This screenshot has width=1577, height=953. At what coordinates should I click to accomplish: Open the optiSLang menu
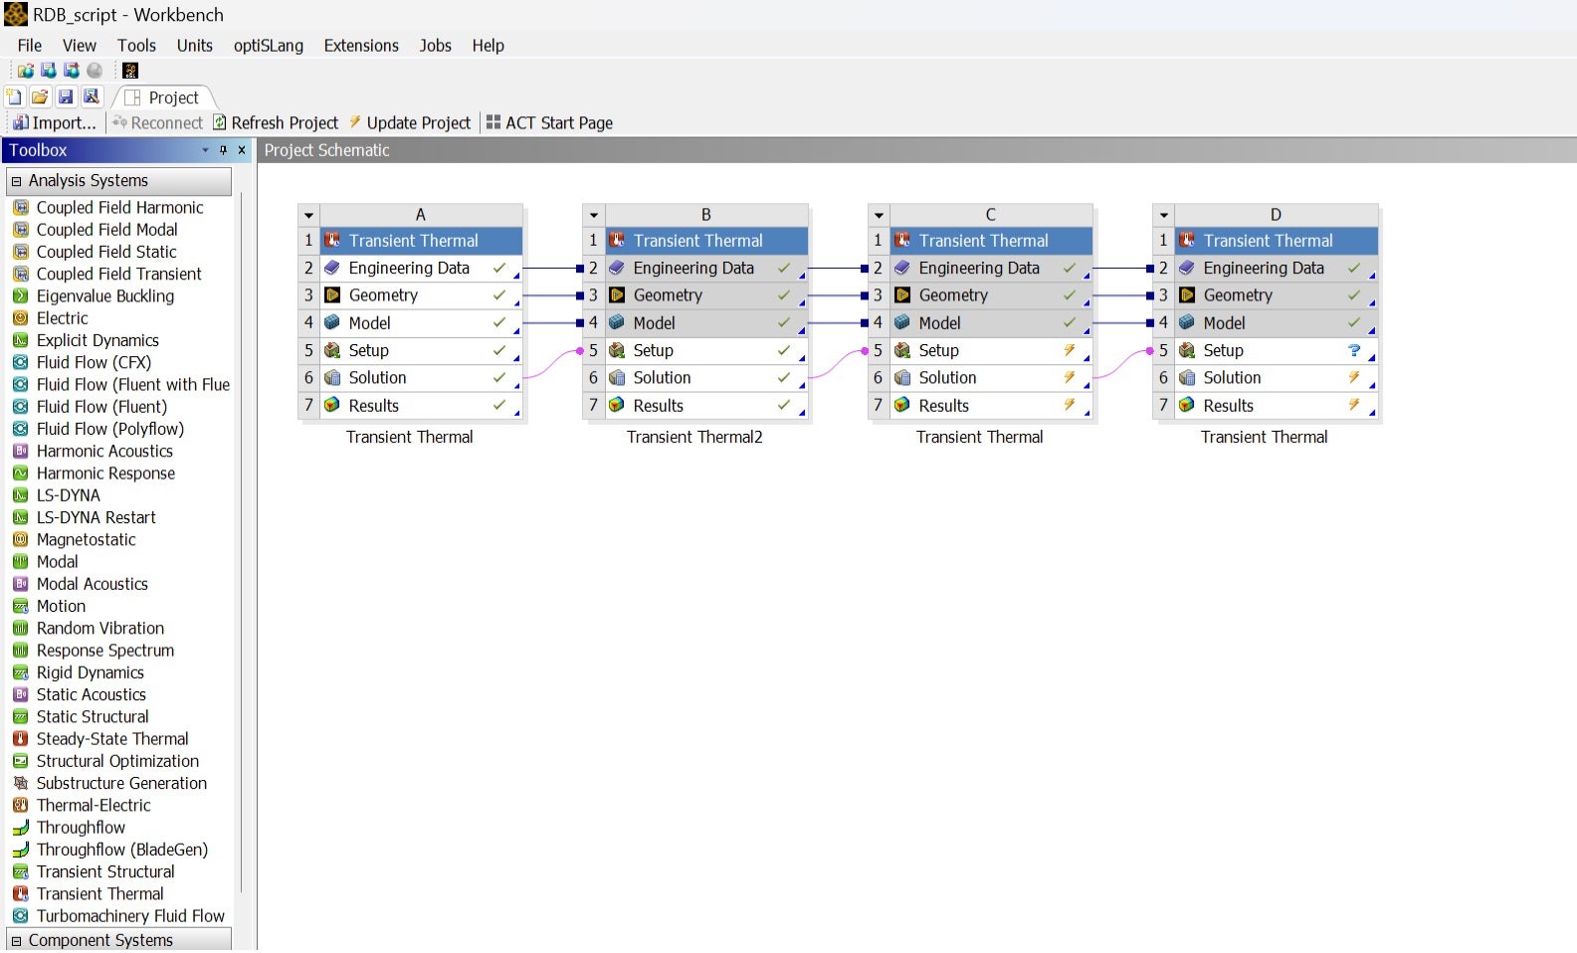269,45
